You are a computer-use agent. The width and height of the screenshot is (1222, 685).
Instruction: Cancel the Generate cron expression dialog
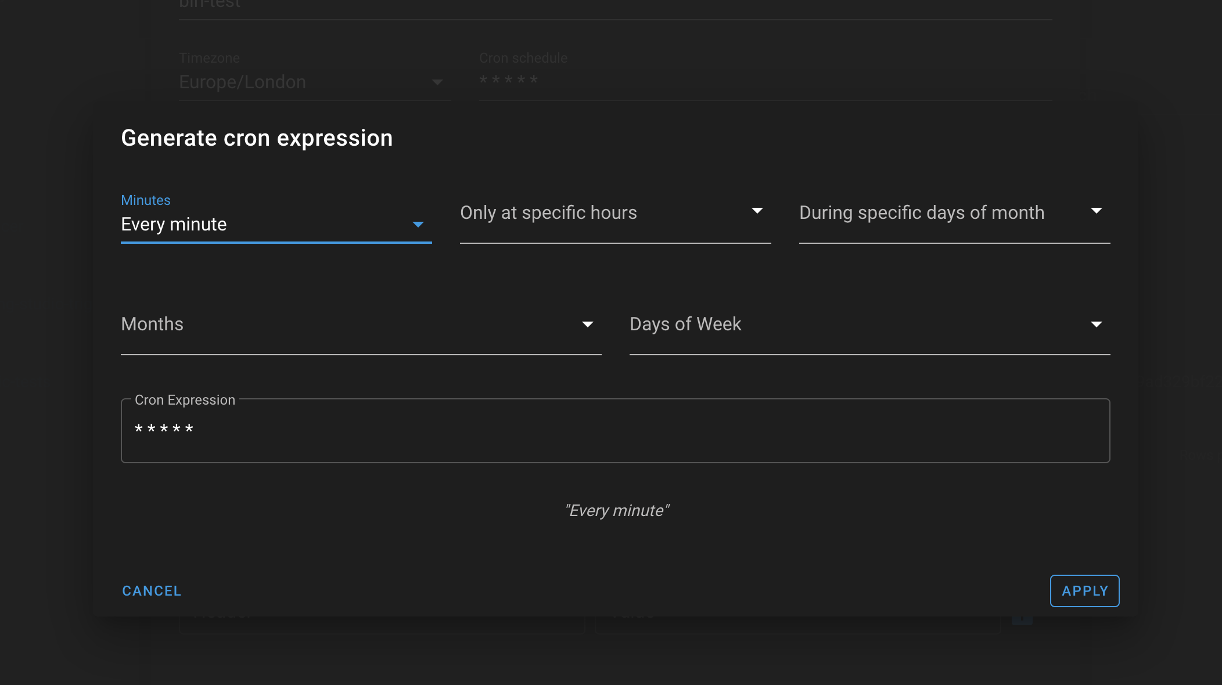click(x=151, y=590)
